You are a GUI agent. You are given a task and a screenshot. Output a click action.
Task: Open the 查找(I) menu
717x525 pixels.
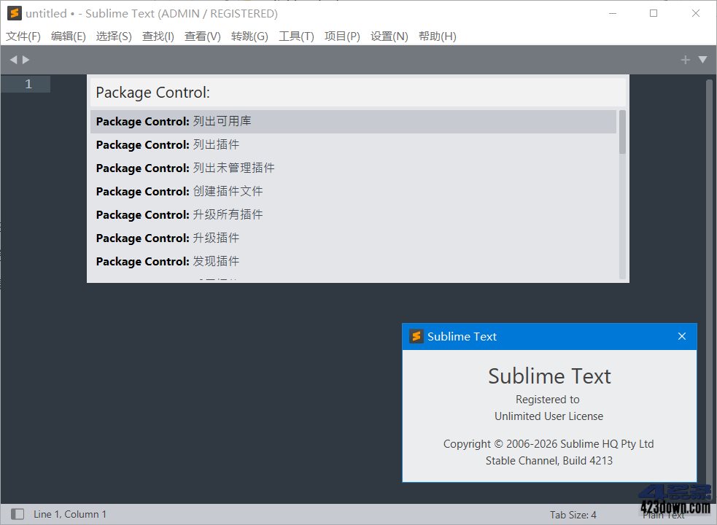[158, 36]
